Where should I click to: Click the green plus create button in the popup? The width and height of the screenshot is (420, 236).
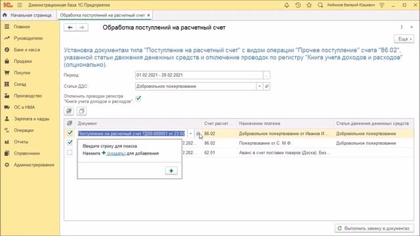click(171, 170)
